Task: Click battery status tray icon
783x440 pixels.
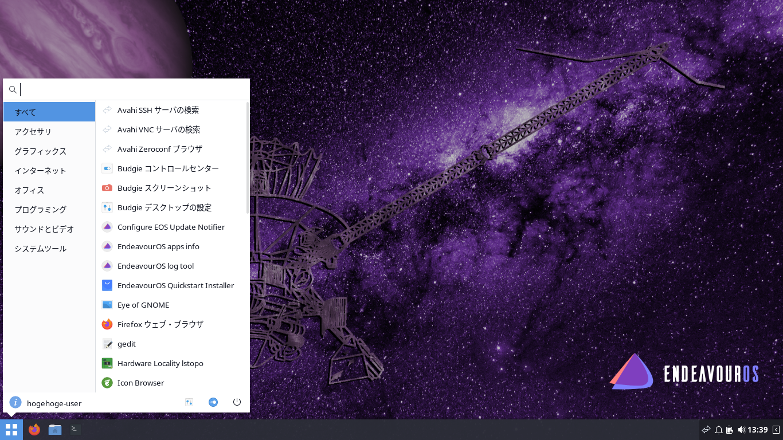Action: click(x=730, y=430)
